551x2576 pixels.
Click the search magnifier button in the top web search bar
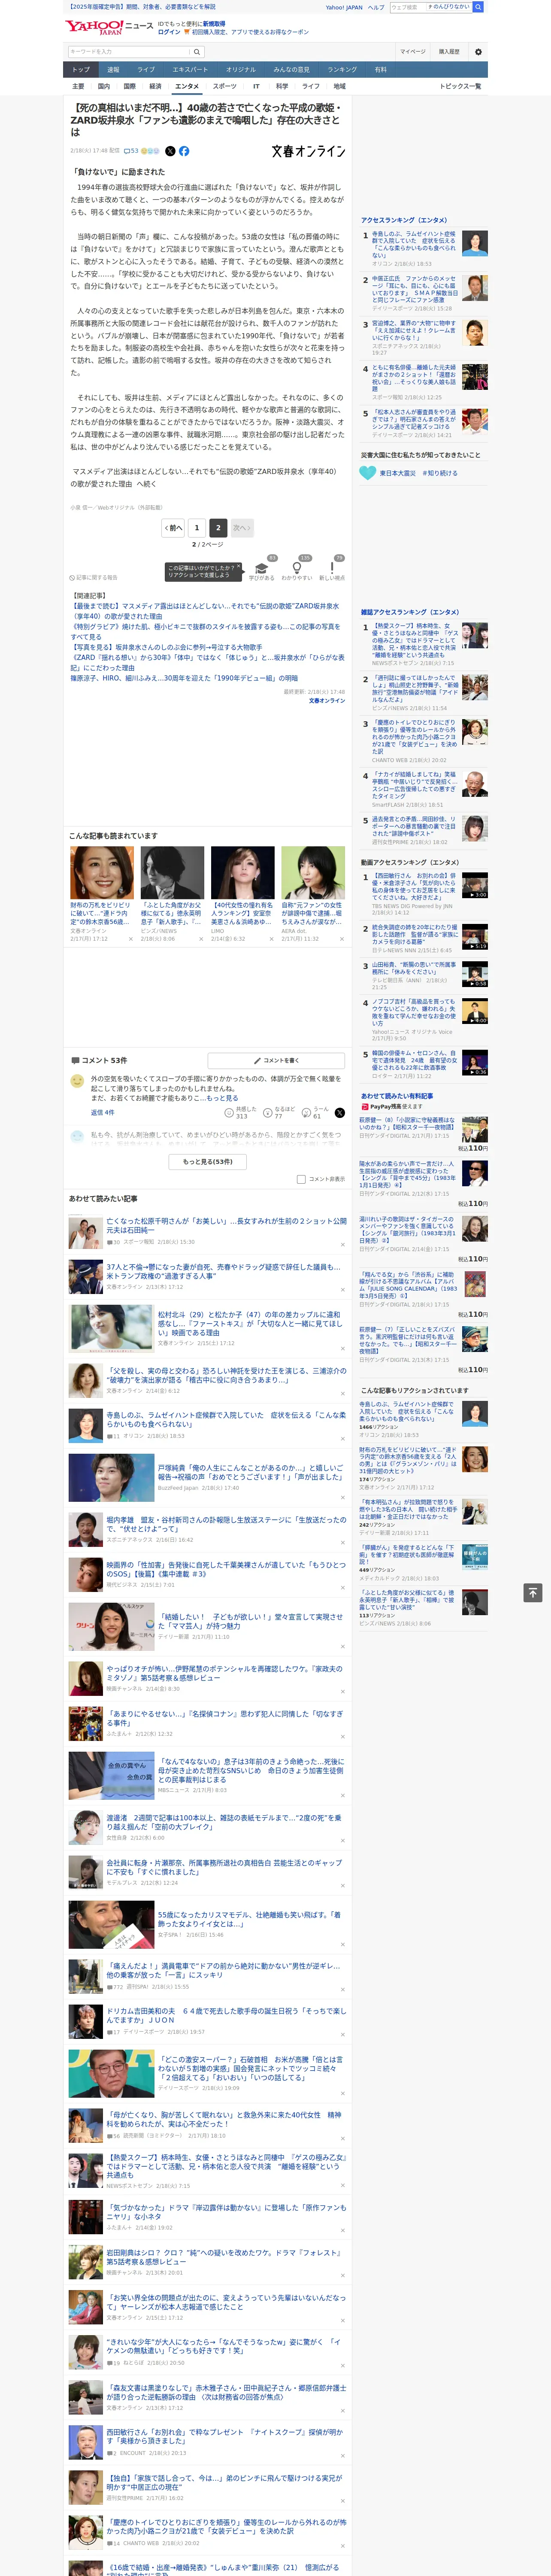478,7
